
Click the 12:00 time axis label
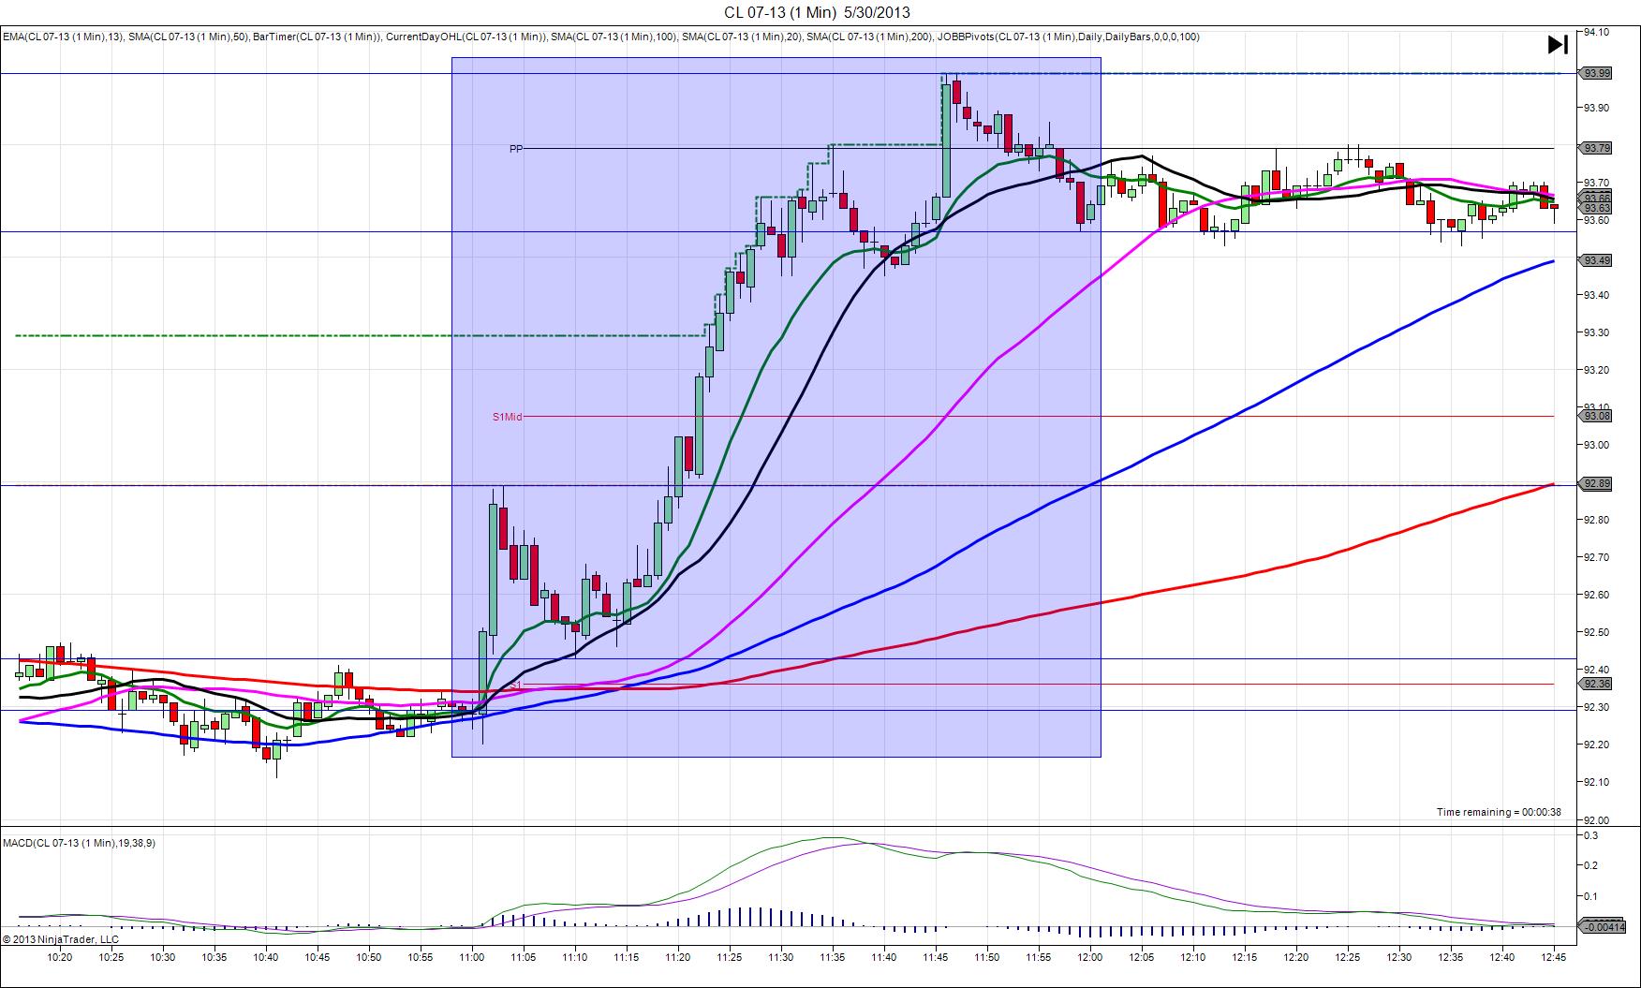(x=1089, y=957)
